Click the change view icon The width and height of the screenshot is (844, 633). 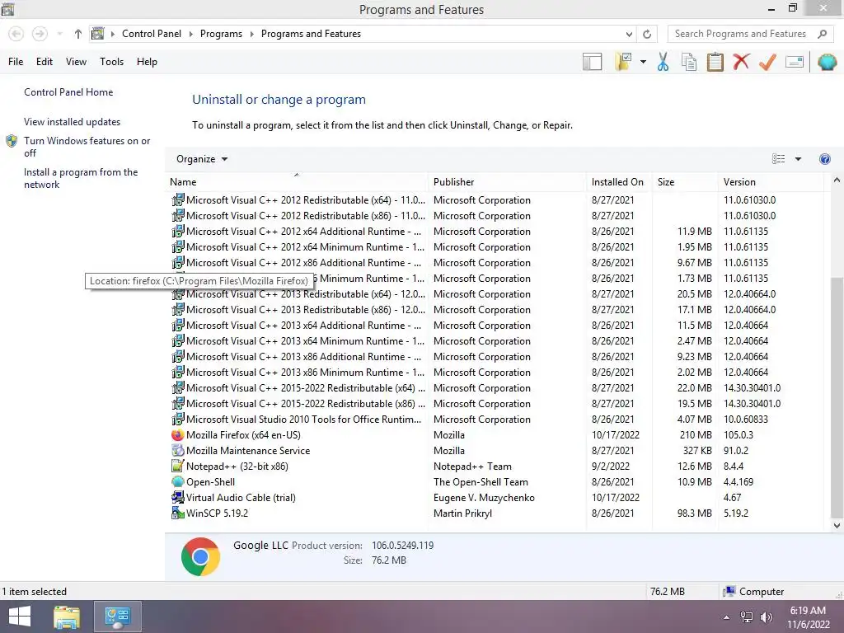(x=778, y=159)
